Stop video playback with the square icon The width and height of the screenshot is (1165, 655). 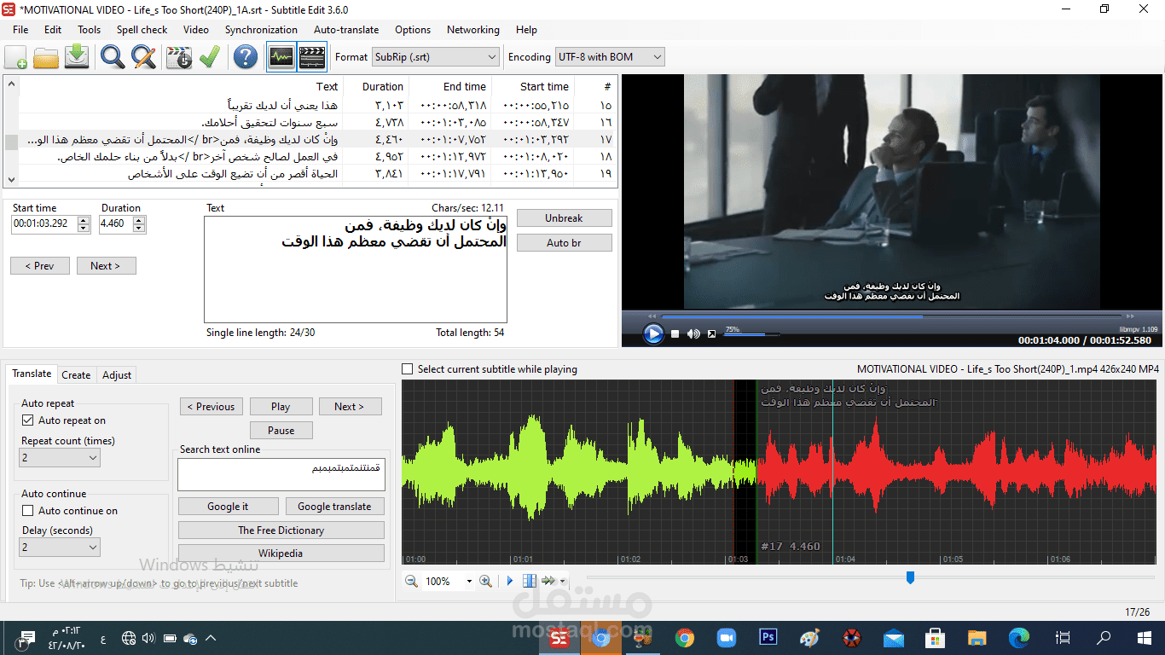click(x=675, y=333)
